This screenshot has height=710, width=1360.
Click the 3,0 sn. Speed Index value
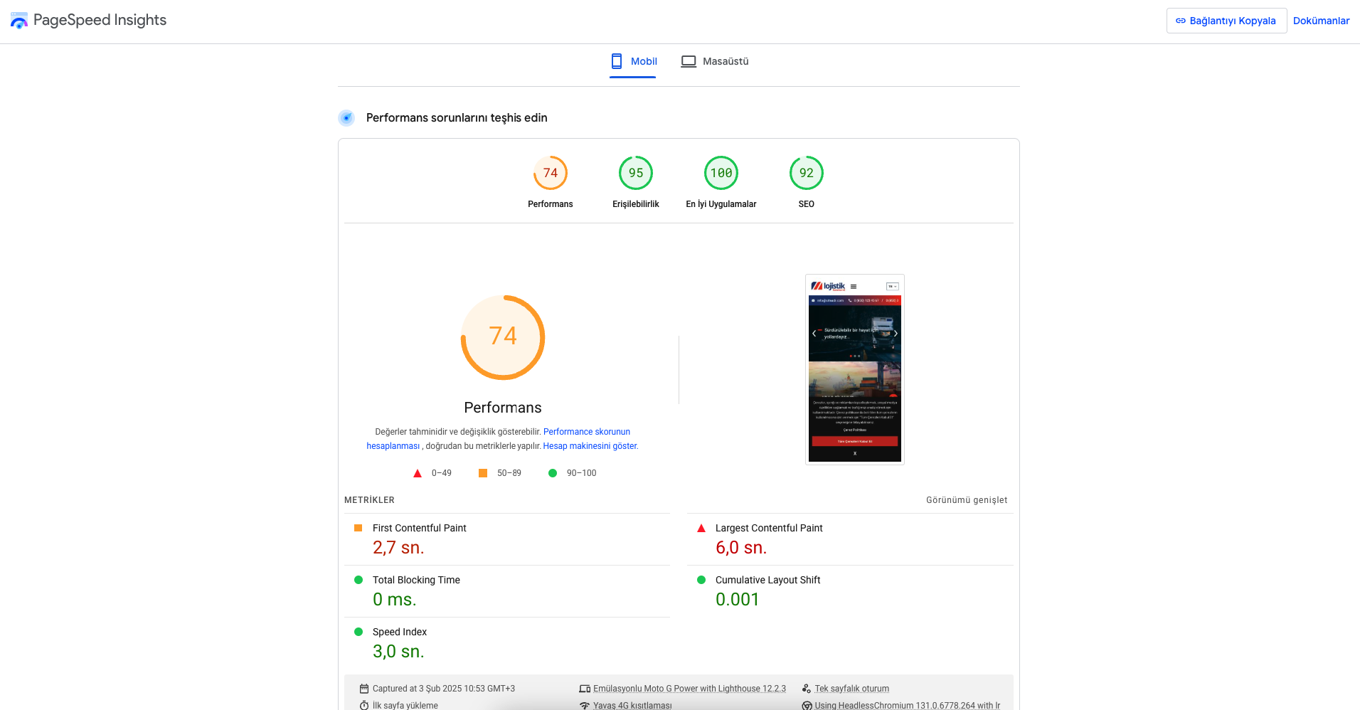pos(398,652)
